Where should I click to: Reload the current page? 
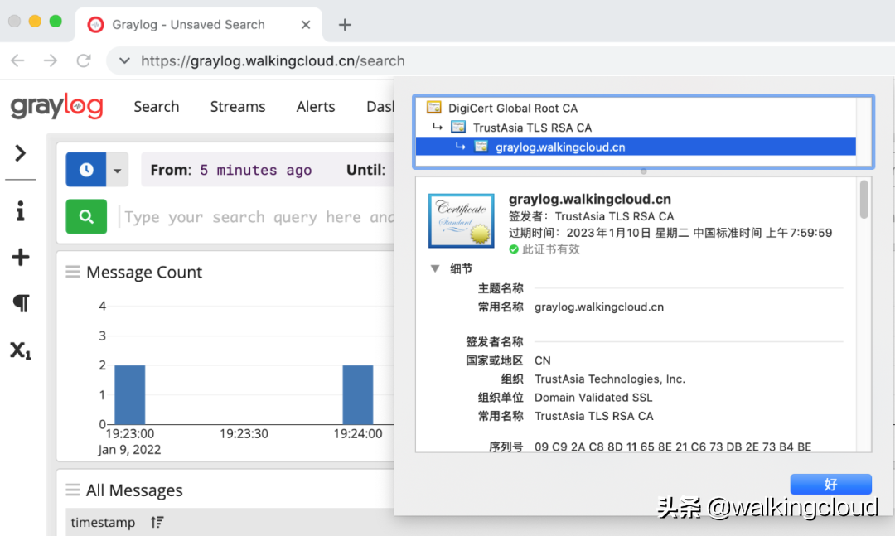[83, 60]
